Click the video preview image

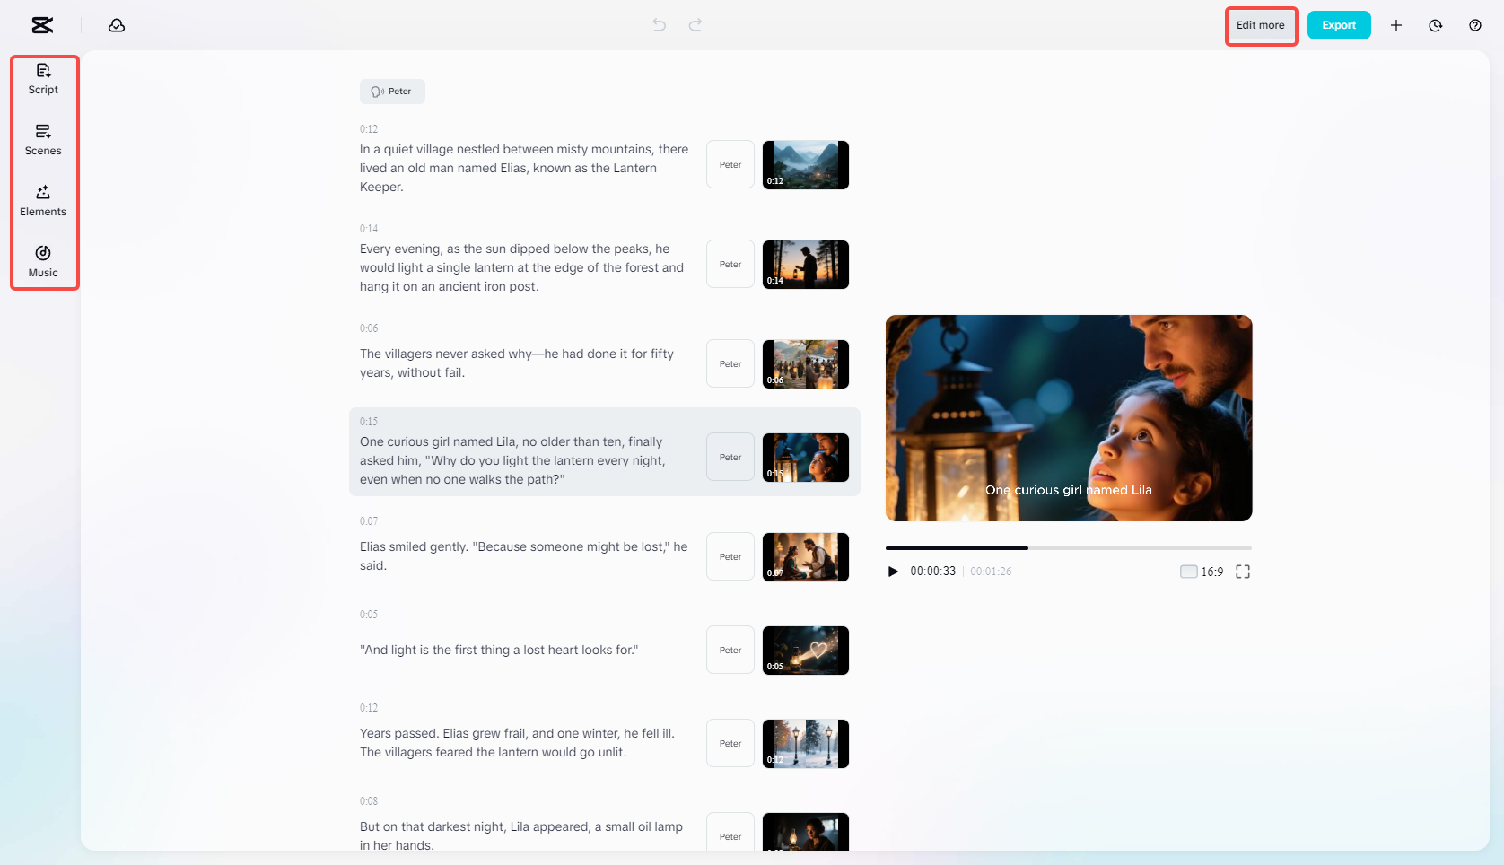pos(1069,418)
